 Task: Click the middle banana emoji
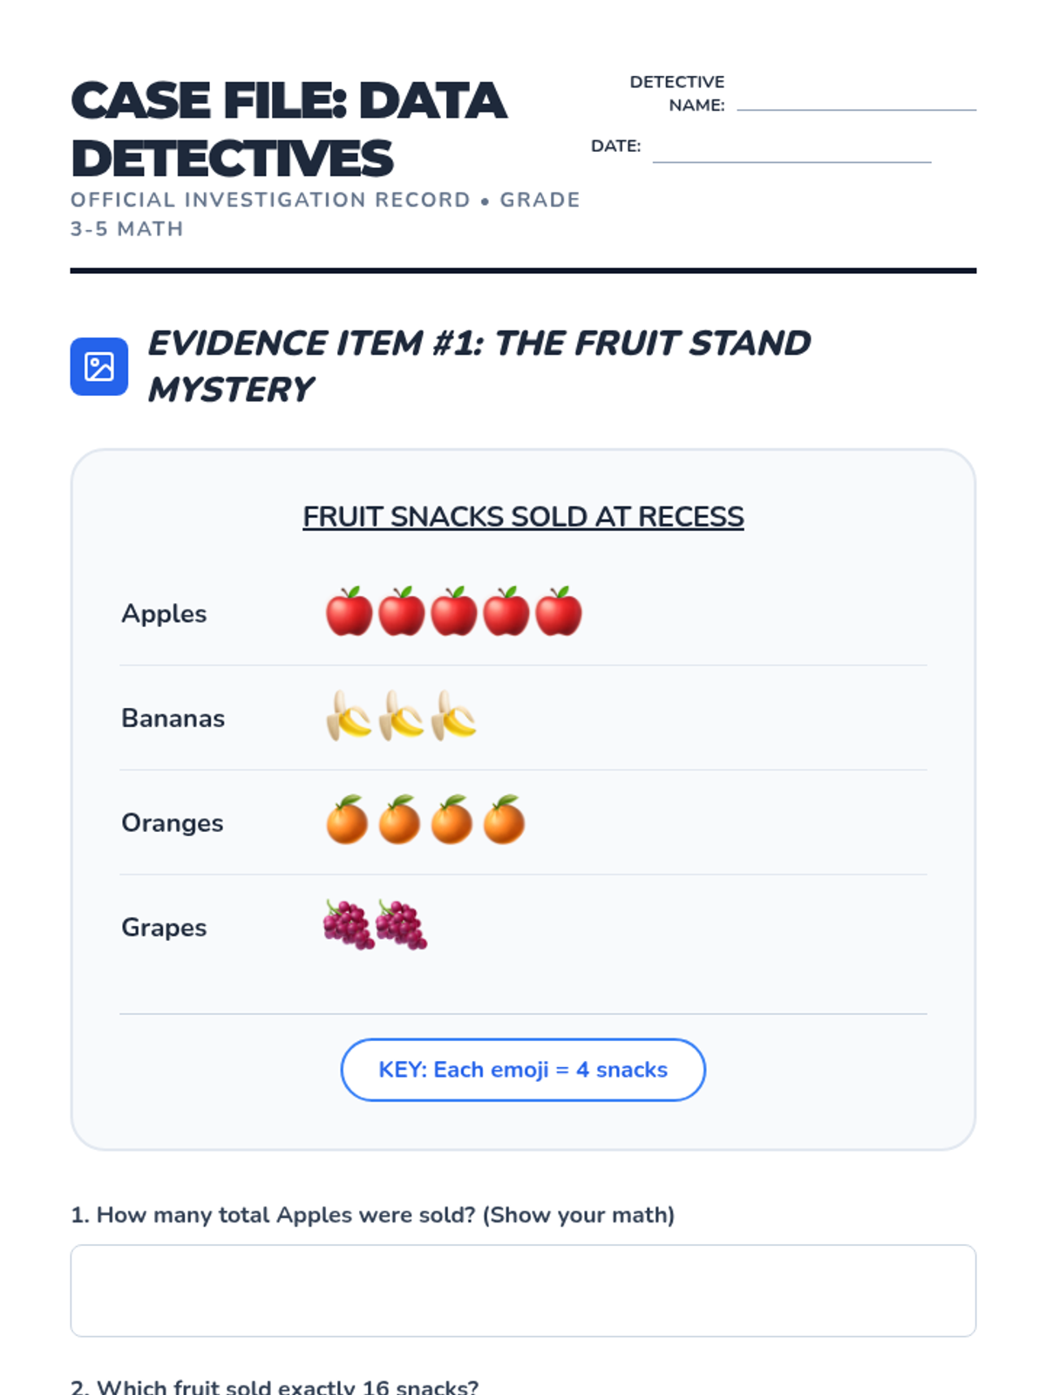[x=401, y=716]
